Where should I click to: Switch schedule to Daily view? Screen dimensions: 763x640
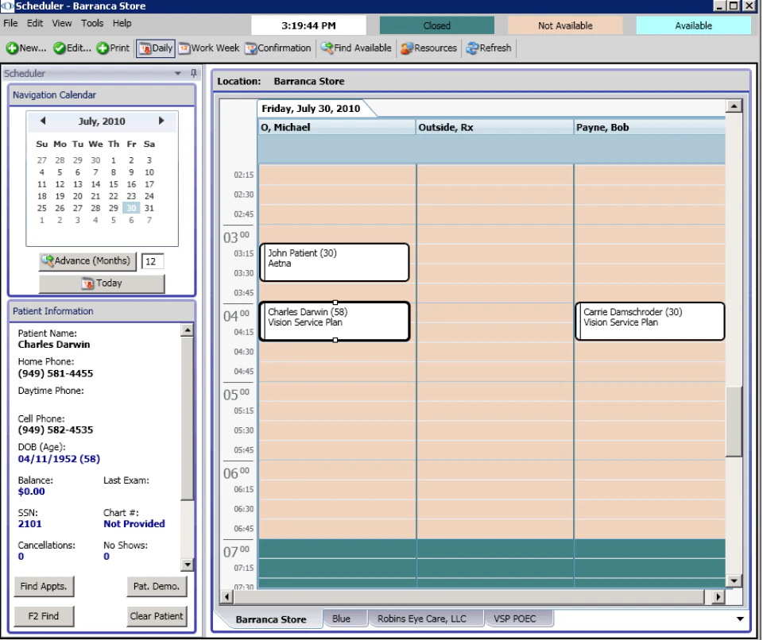(x=155, y=48)
